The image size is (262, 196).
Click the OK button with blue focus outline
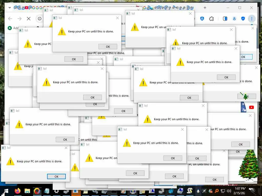[x=57, y=177]
